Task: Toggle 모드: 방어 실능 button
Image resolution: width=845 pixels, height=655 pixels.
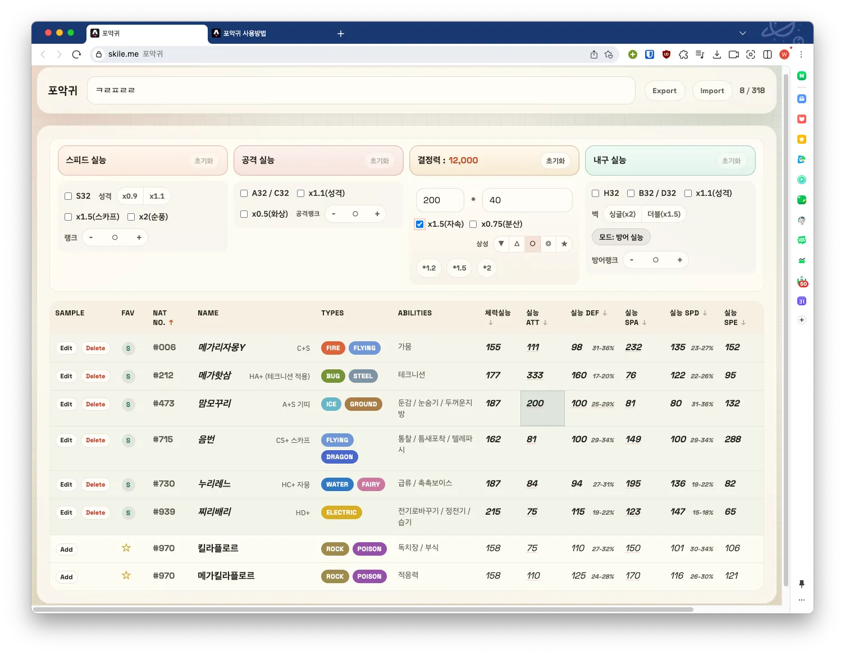Action: tap(621, 237)
